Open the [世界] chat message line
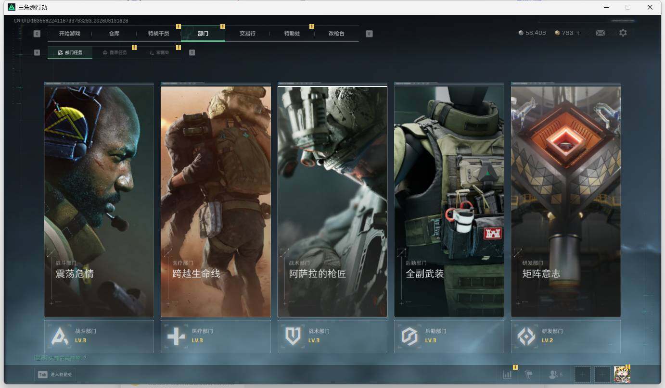 (60, 358)
